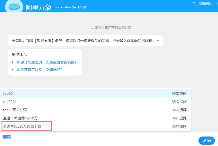Viewport: 218px width, 146px height.
Task: Select suggestion top20万关键词
Action: [x=95, y=110]
